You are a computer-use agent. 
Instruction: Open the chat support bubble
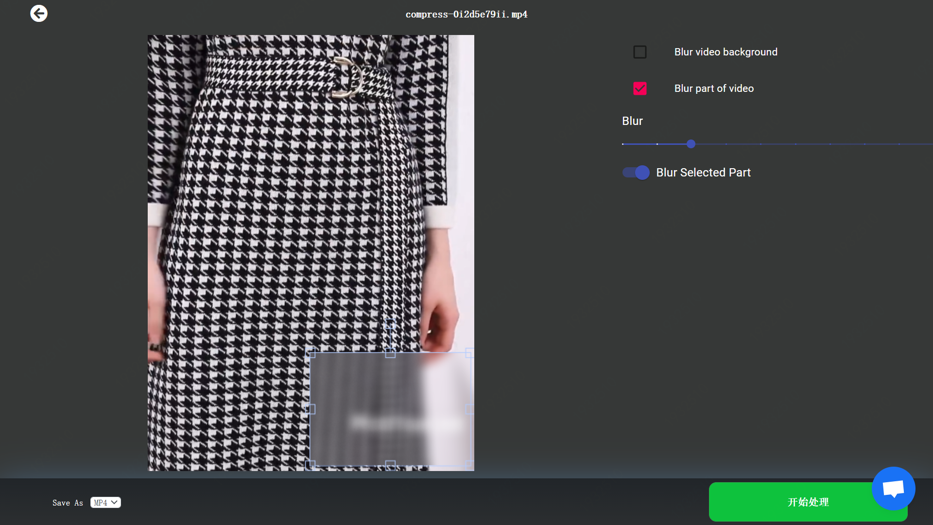click(893, 489)
